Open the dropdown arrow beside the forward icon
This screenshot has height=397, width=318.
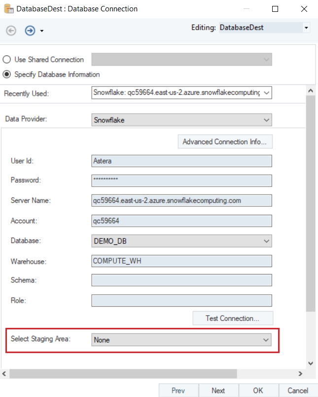click(x=42, y=31)
